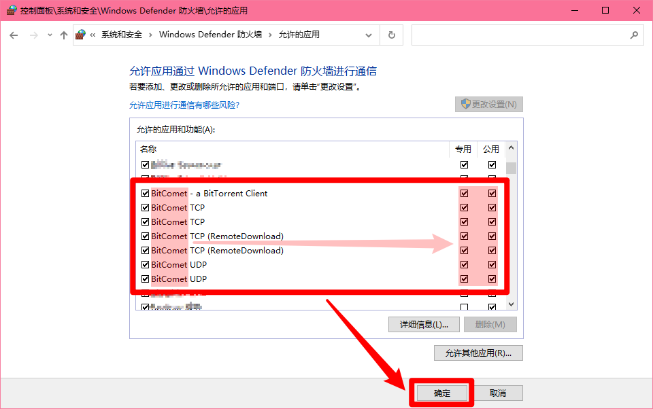Viewport: 653px width, 409px height.
Task: Click the back navigation arrow
Action: (x=14, y=35)
